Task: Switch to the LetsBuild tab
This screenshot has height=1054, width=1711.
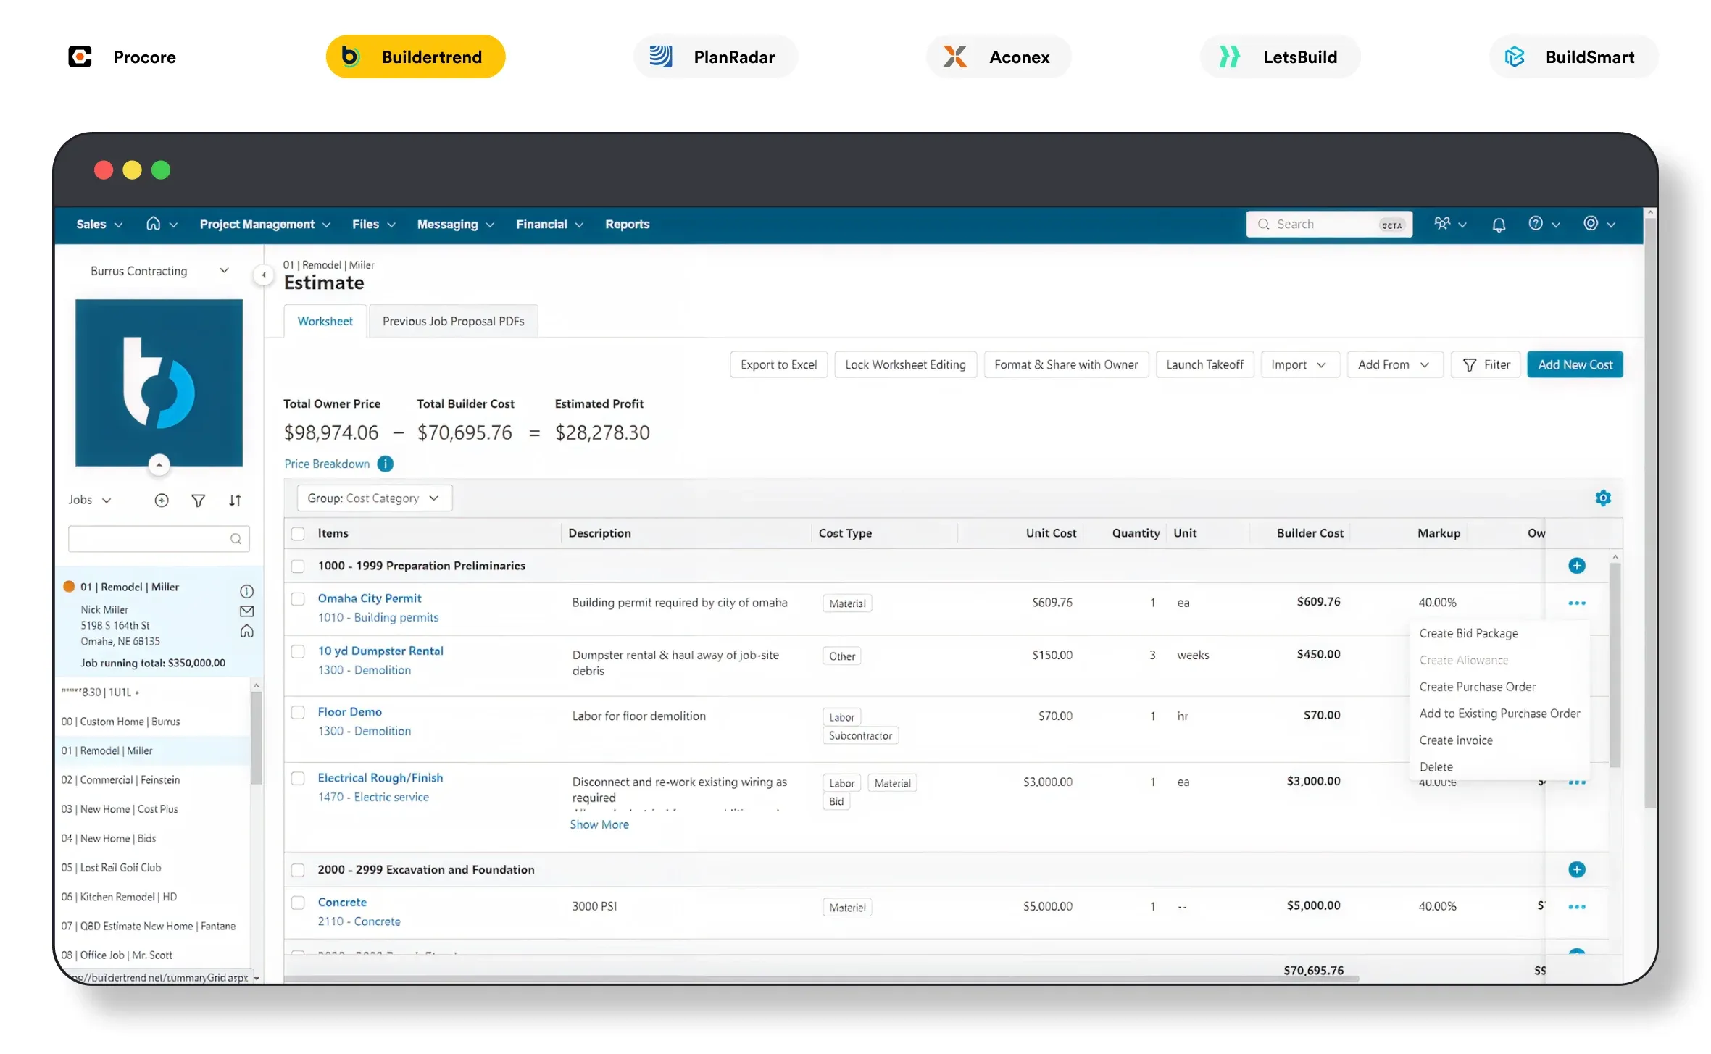Action: 1280,57
